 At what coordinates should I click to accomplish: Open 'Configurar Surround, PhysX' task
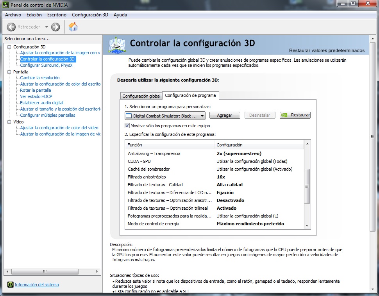[x=46, y=65]
